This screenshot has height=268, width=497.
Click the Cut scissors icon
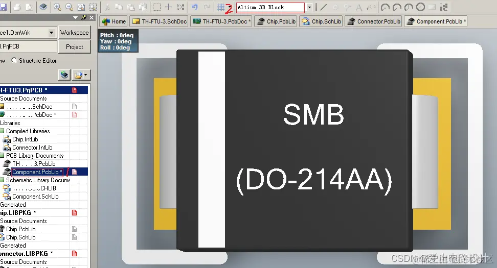(x=107, y=7)
